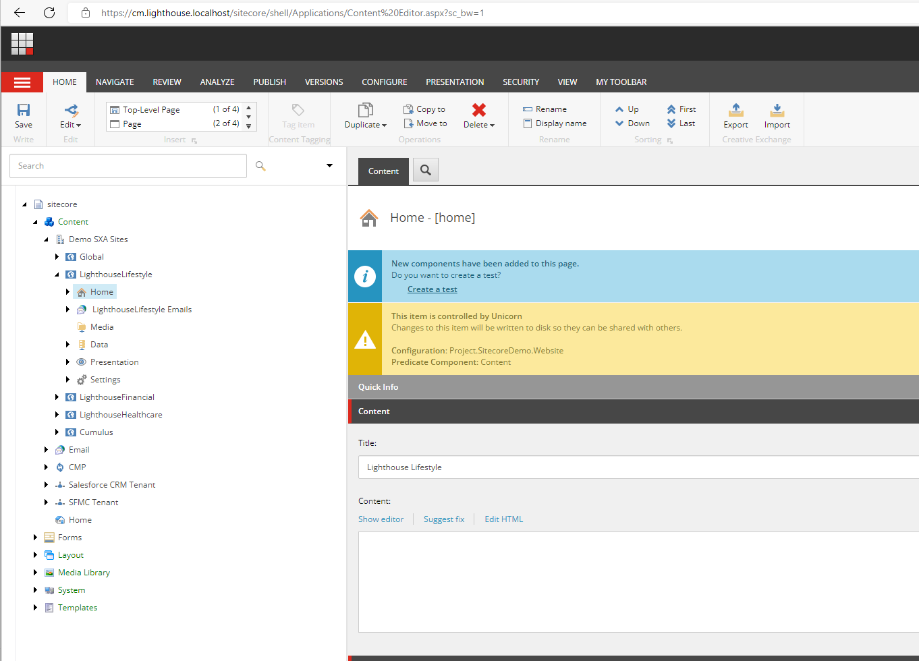Screen dimensions: 919x661
Task: Switch to the REVIEW ribbon tab
Action: point(167,82)
